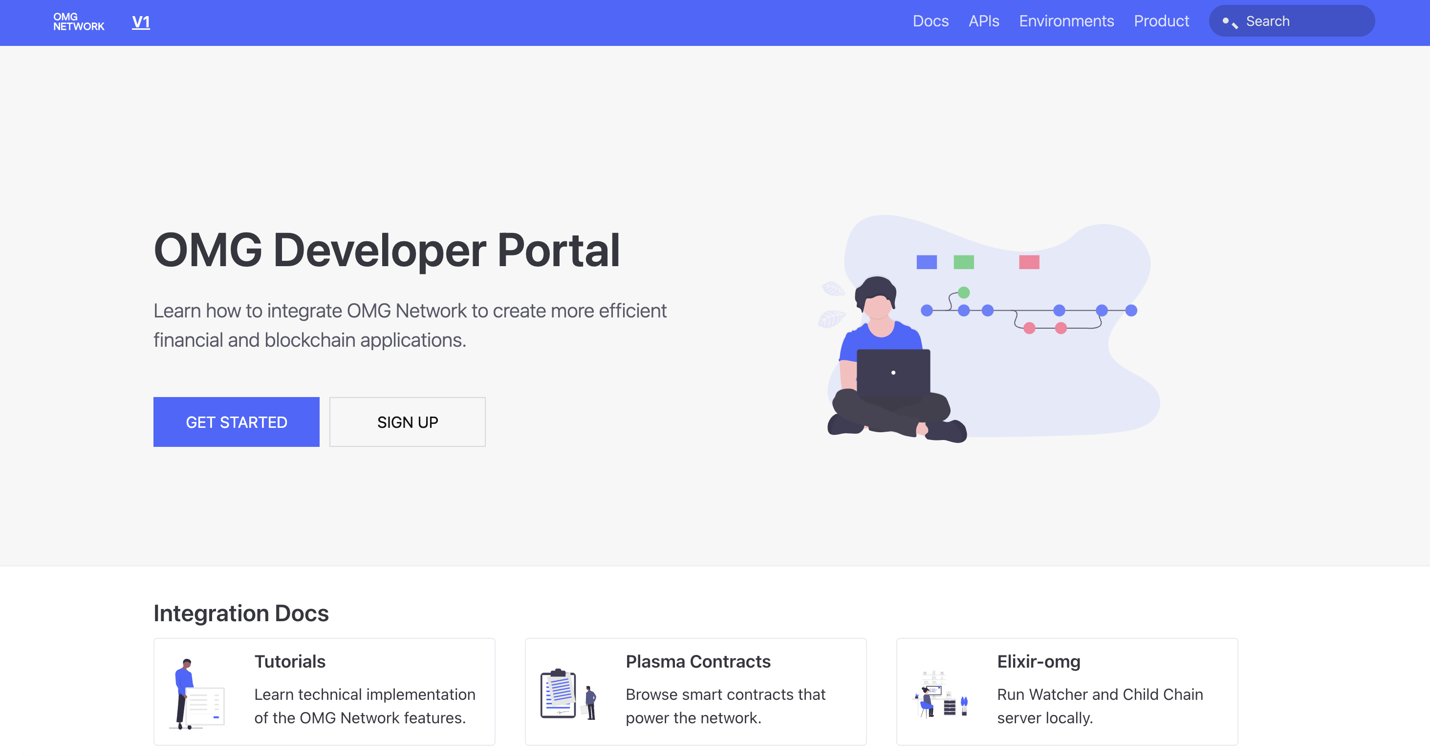Open the V1 version link
The width and height of the screenshot is (1430, 756).
click(x=141, y=22)
